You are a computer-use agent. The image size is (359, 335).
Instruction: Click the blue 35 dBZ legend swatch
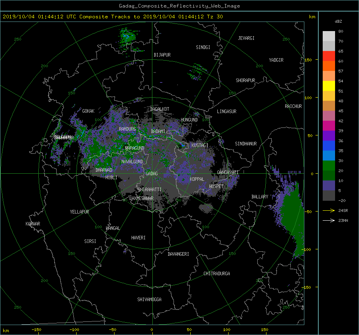coord(329,146)
